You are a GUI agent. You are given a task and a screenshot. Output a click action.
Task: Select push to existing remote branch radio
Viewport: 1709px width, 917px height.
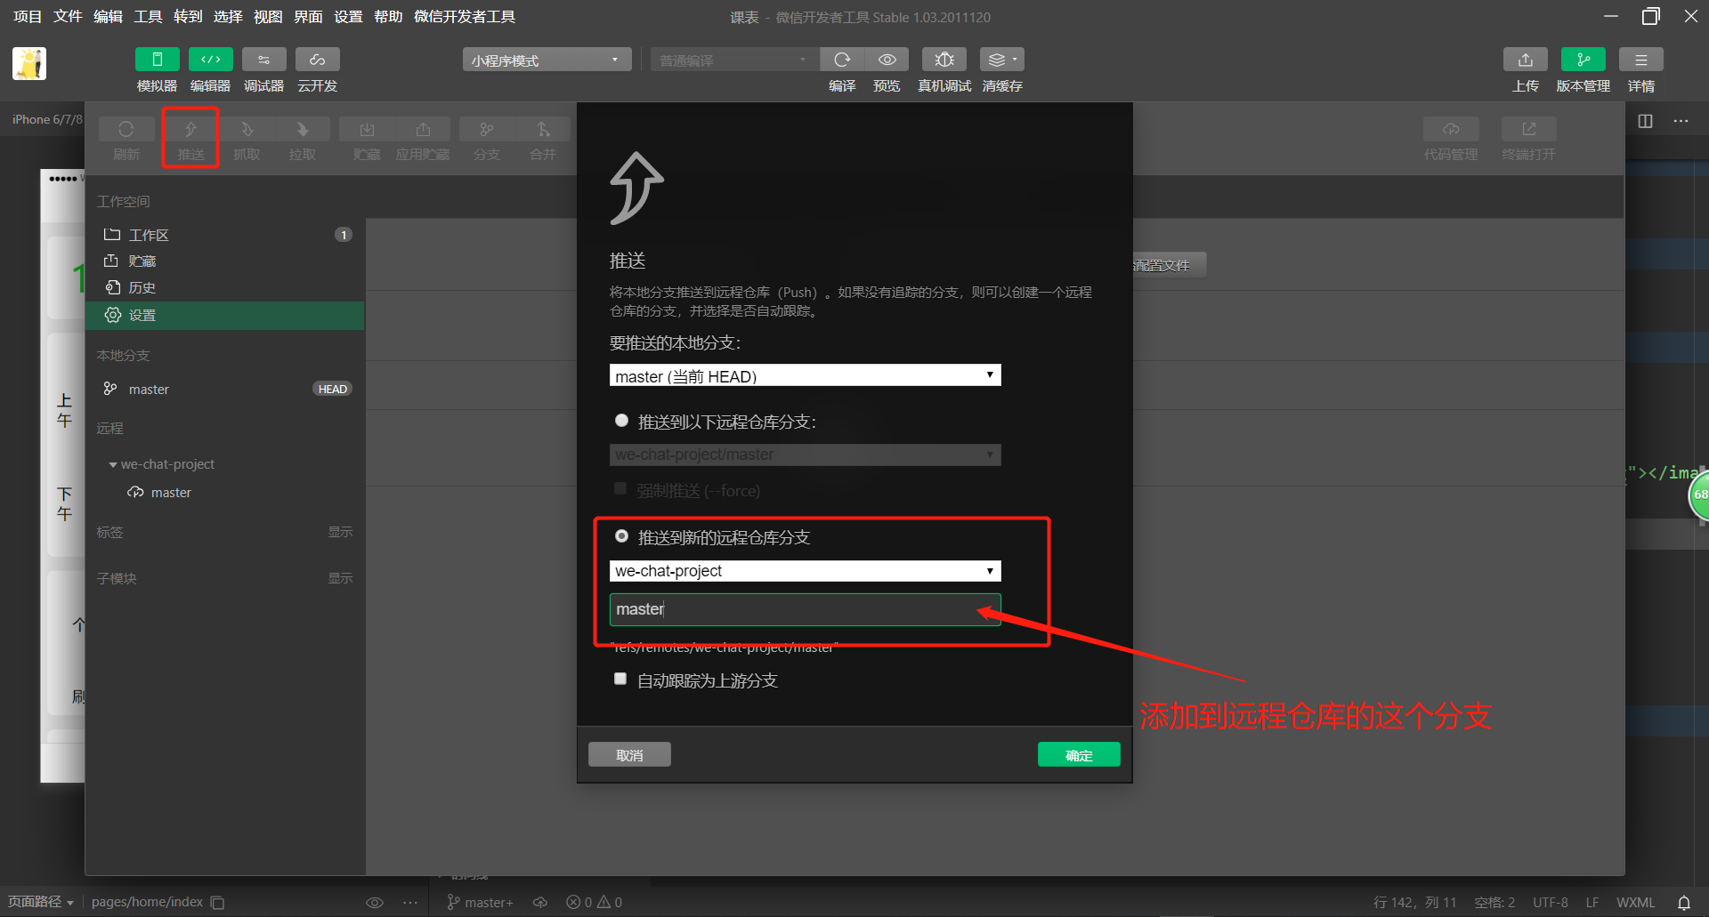click(x=621, y=421)
